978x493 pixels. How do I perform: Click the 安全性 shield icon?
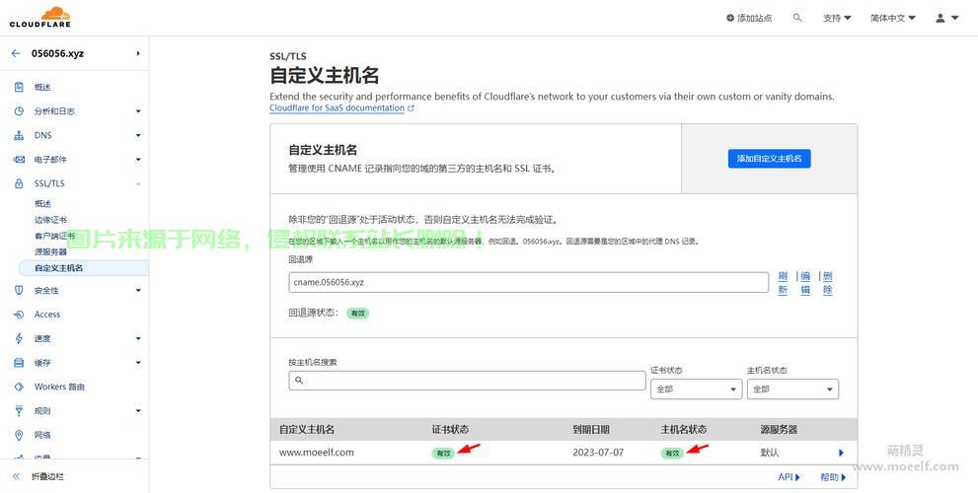pyautogui.click(x=19, y=291)
